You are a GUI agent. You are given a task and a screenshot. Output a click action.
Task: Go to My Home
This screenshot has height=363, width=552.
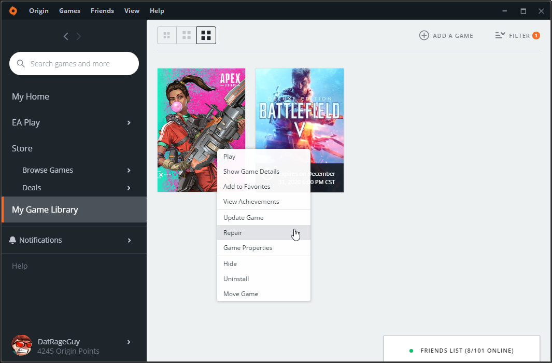click(31, 96)
